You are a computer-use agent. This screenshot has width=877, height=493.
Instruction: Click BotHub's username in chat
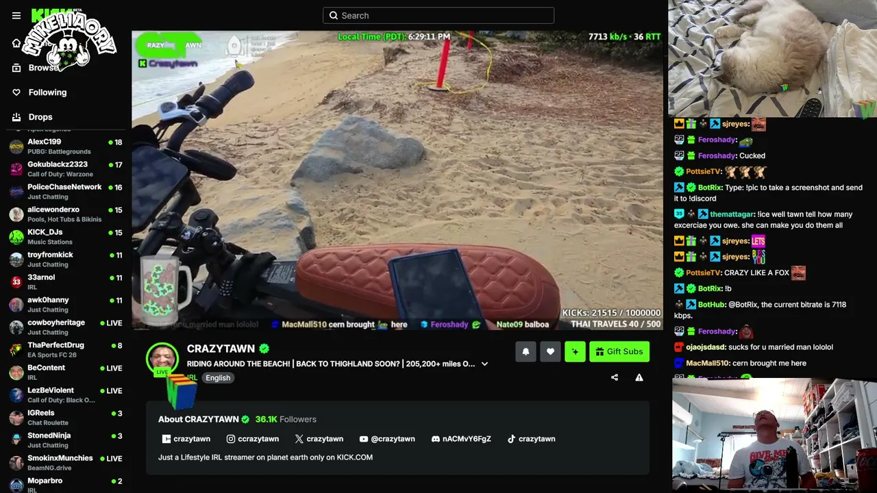tap(711, 305)
